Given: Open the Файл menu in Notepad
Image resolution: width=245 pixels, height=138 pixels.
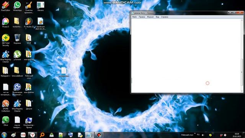Looking at the screenshot, I should (134, 17).
